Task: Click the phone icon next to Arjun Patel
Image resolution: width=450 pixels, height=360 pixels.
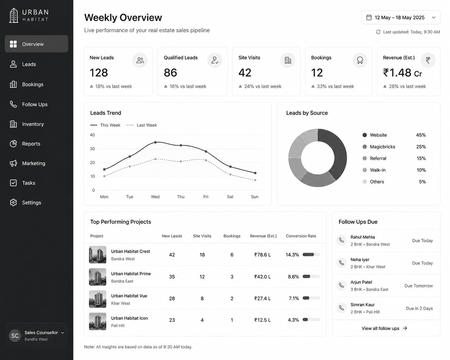Action: pyautogui.click(x=342, y=285)
